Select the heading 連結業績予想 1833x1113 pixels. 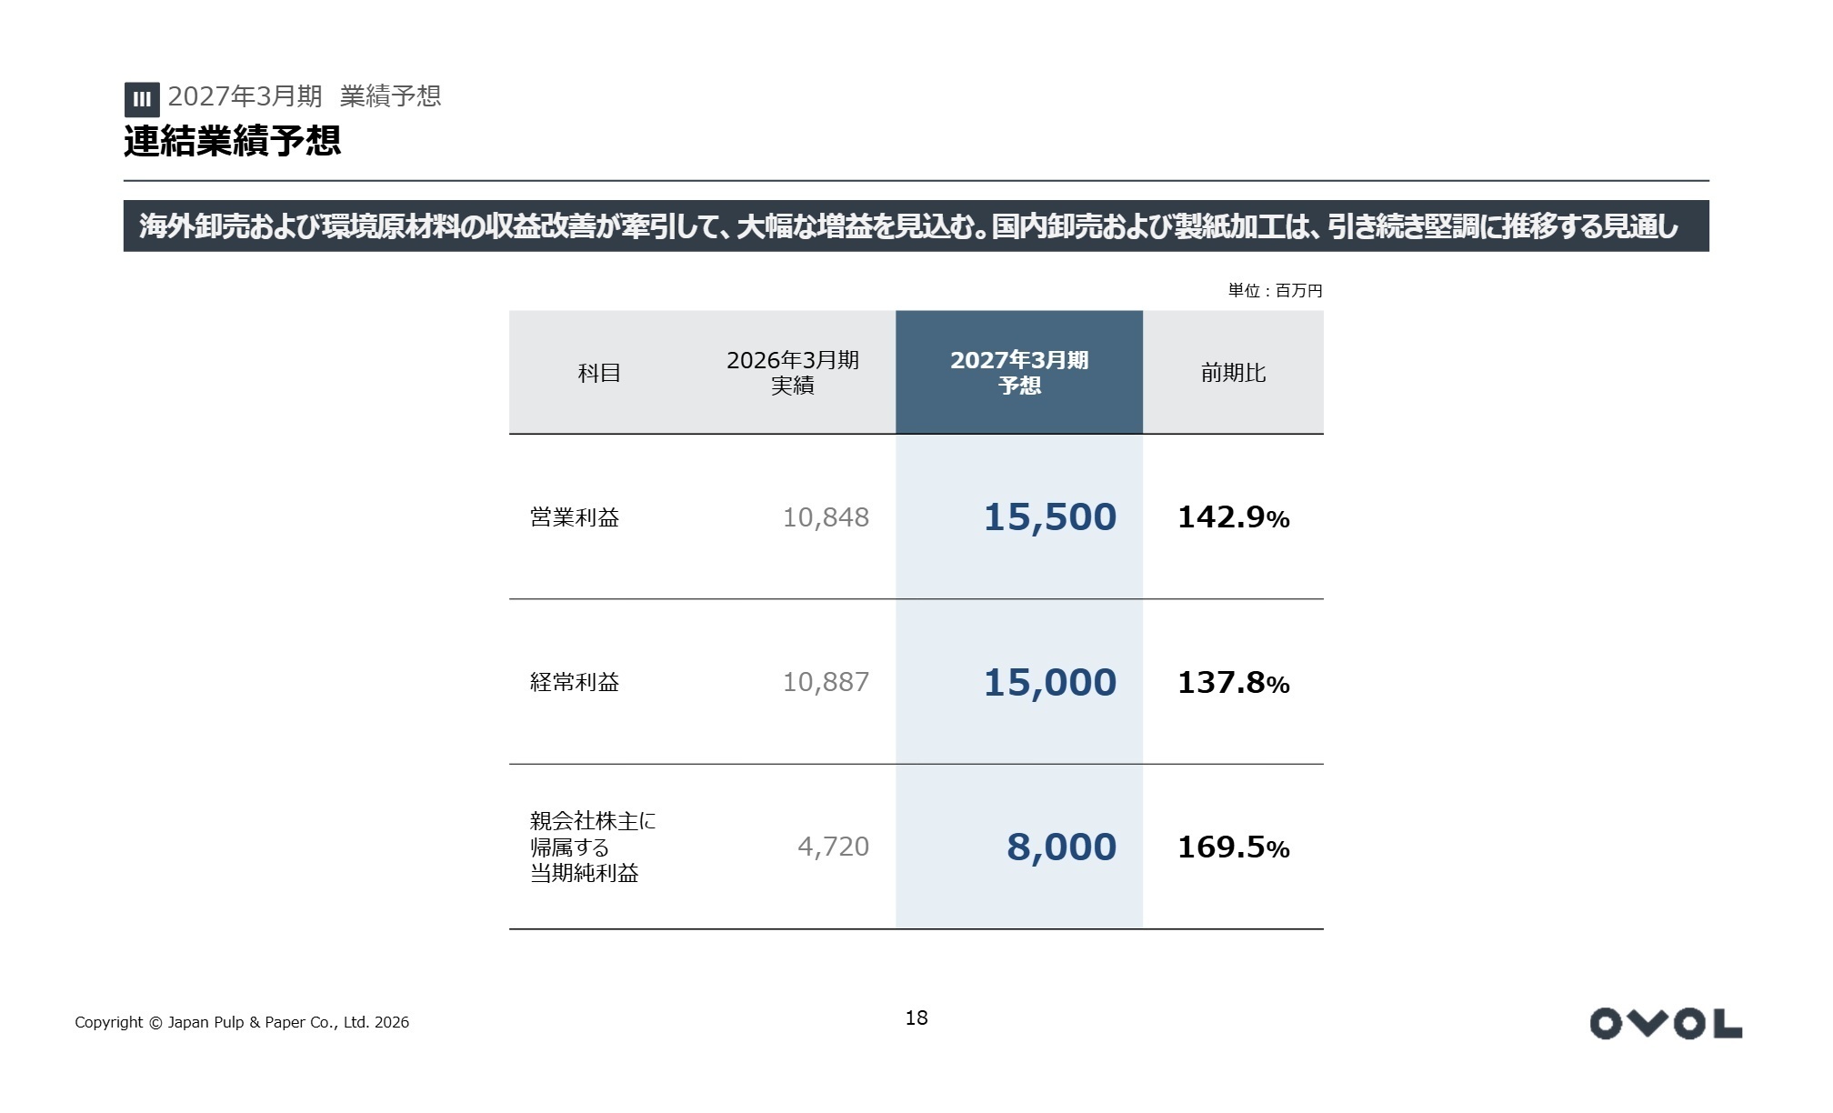(233, 141)
